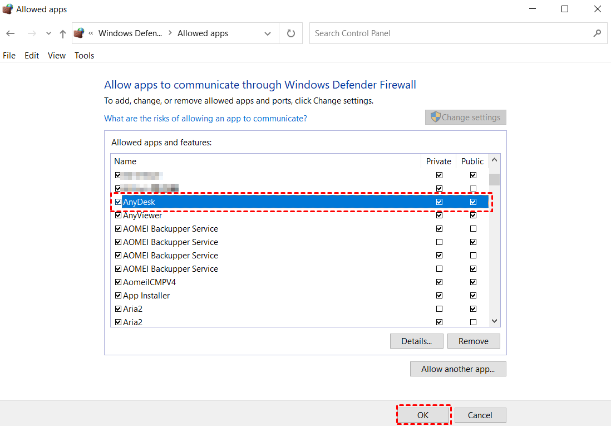611x426 pixels.
Task: Click the Remove button
Action: tap(474, 341)
